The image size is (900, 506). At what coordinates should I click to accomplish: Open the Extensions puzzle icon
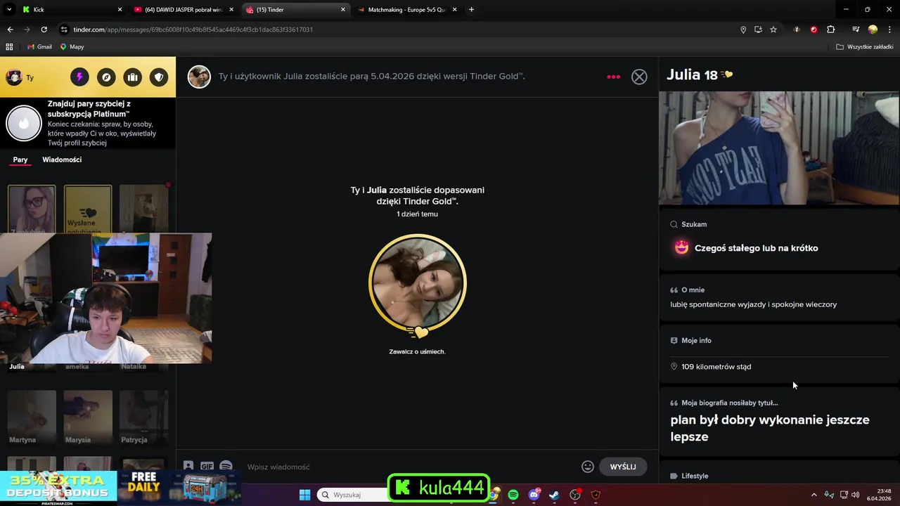point(831,30)
